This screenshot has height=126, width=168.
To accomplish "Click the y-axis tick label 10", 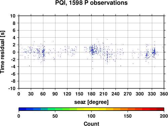I will [x=13, y=16].
